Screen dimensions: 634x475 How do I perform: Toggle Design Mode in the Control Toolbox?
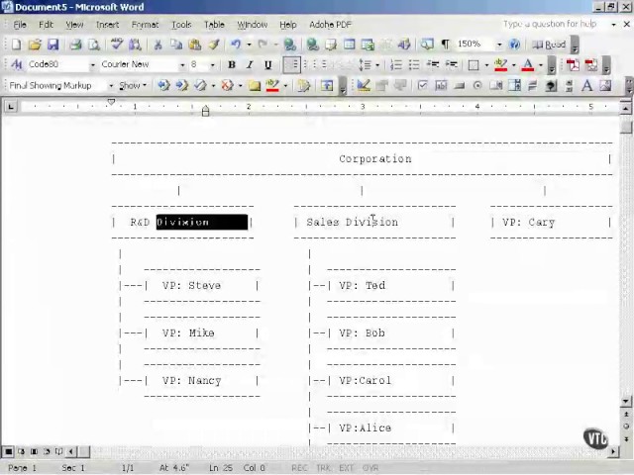coord(364,86)
